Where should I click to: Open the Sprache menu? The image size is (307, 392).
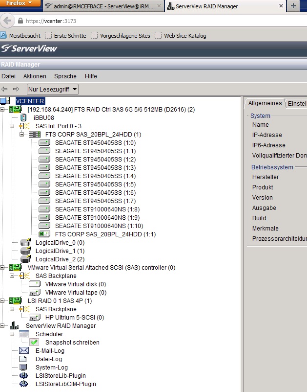[65, 76]
